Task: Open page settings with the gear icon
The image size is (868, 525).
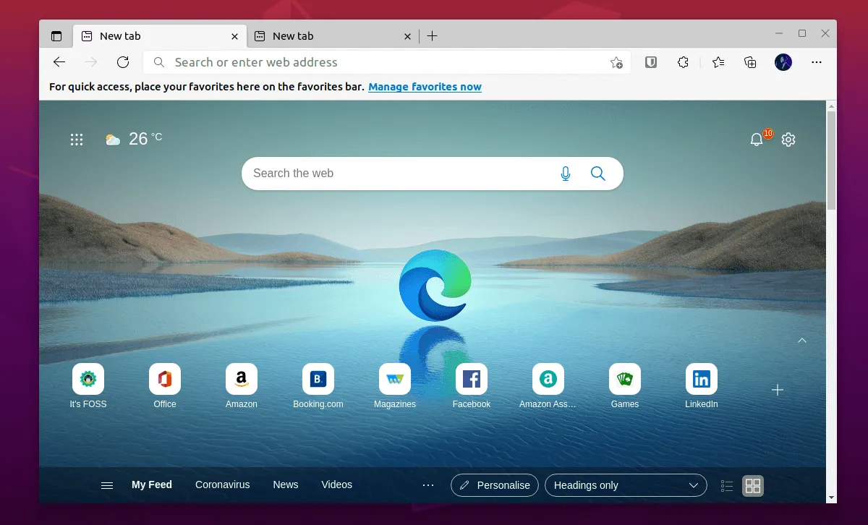Action: 788,139
